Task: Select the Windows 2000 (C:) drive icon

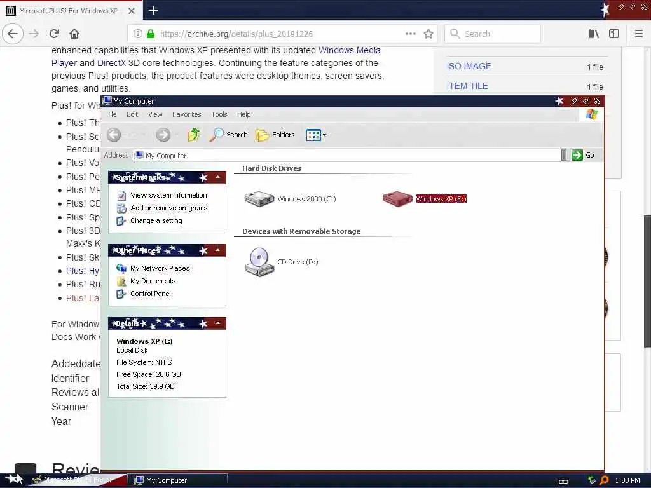Action: (x=259, y=199)
